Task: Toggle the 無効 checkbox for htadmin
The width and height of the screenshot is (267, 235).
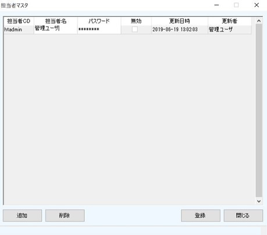Action: click(x=135, y=30)
